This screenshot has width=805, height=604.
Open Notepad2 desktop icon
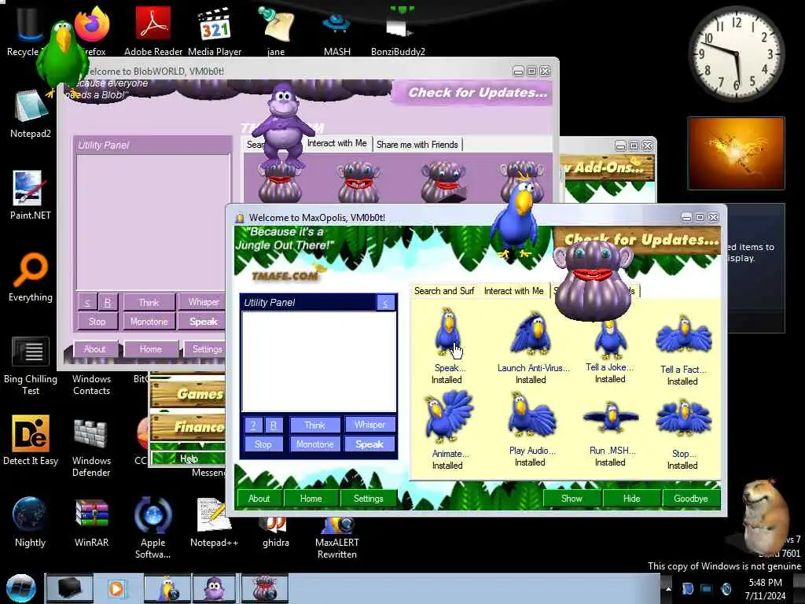click(31, 114)
